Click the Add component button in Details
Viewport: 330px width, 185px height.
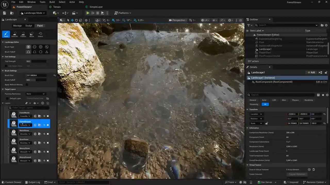click(x=311, y=72)
